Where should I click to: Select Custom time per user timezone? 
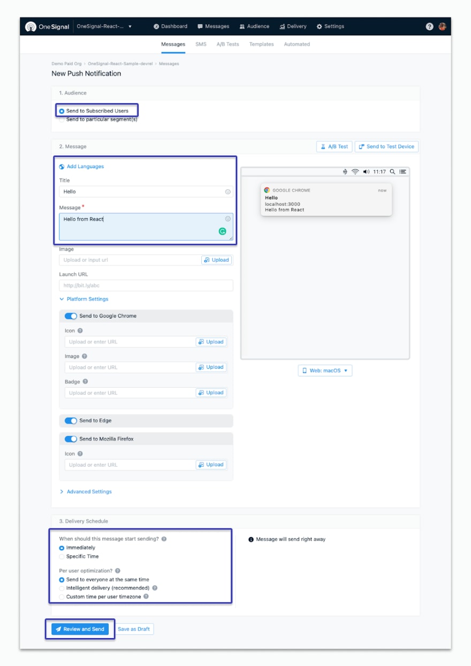pos(62,596)
